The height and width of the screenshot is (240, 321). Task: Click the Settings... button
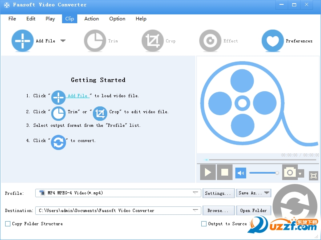[219, 193]
